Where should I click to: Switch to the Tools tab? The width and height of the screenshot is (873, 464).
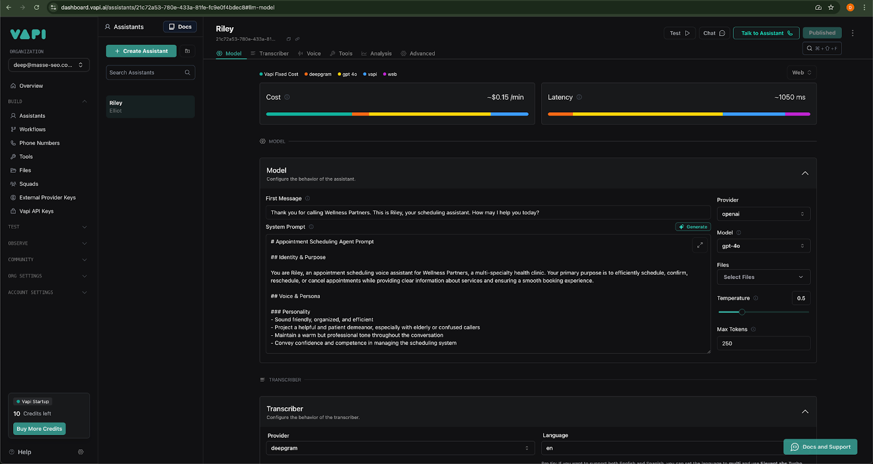tap(341, 53)
